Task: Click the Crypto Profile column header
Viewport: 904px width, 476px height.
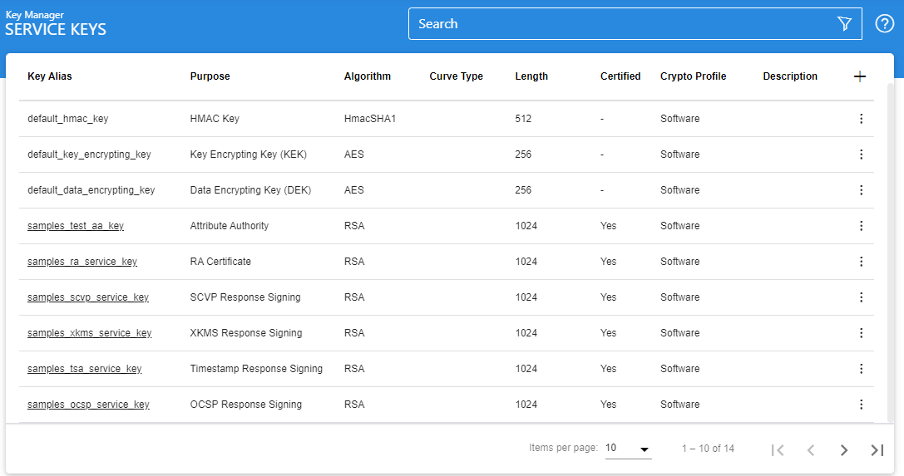Action: [693, 76]
